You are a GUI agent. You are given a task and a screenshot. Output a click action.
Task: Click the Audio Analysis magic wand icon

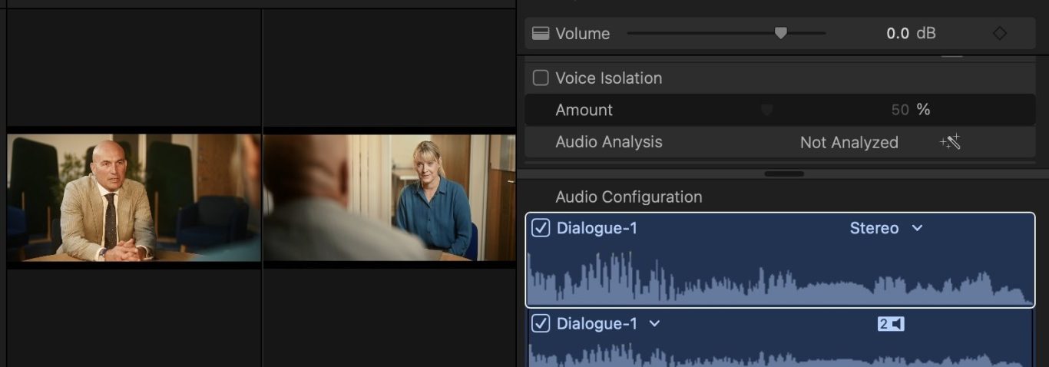[950, 142]
